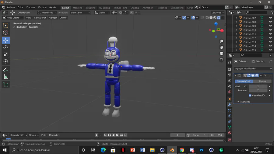Open the Render properties tab
Viewport: 274px width, 154px height.
(x=230, y=69)
